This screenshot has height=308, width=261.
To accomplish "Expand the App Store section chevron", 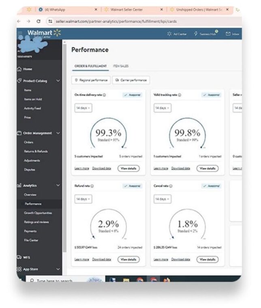I will (x=58, y=269).
